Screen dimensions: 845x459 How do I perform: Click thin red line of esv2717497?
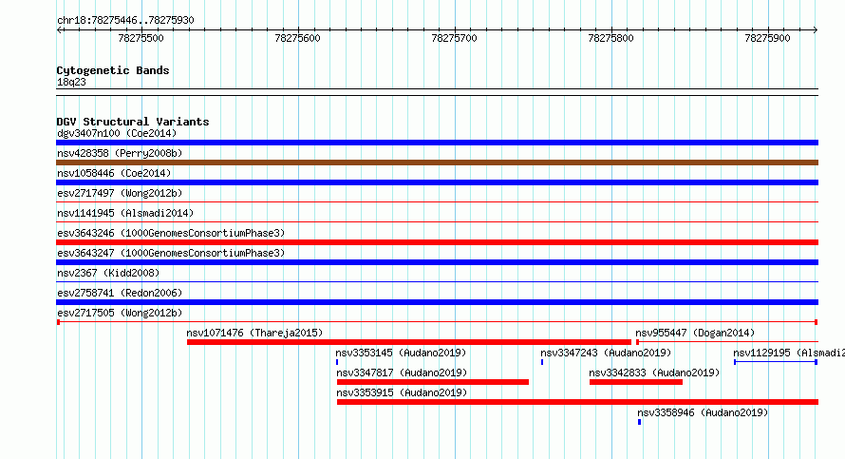tap(437, 202)
